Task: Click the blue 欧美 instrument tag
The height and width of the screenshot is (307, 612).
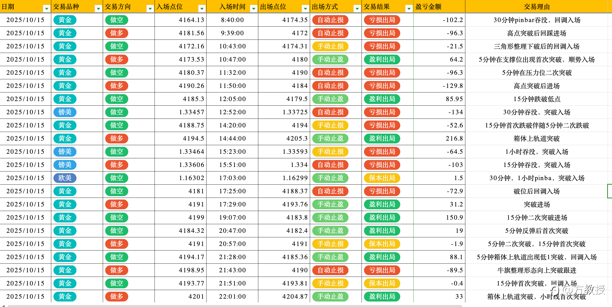Action: [x=65, y=178]
